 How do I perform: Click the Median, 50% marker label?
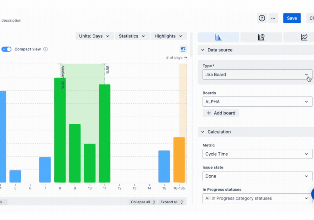pos(63,77)
